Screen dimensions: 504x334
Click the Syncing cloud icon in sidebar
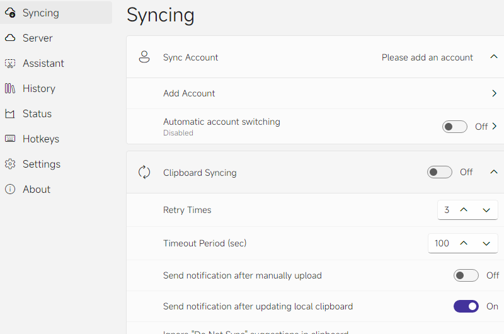point(10,13)
